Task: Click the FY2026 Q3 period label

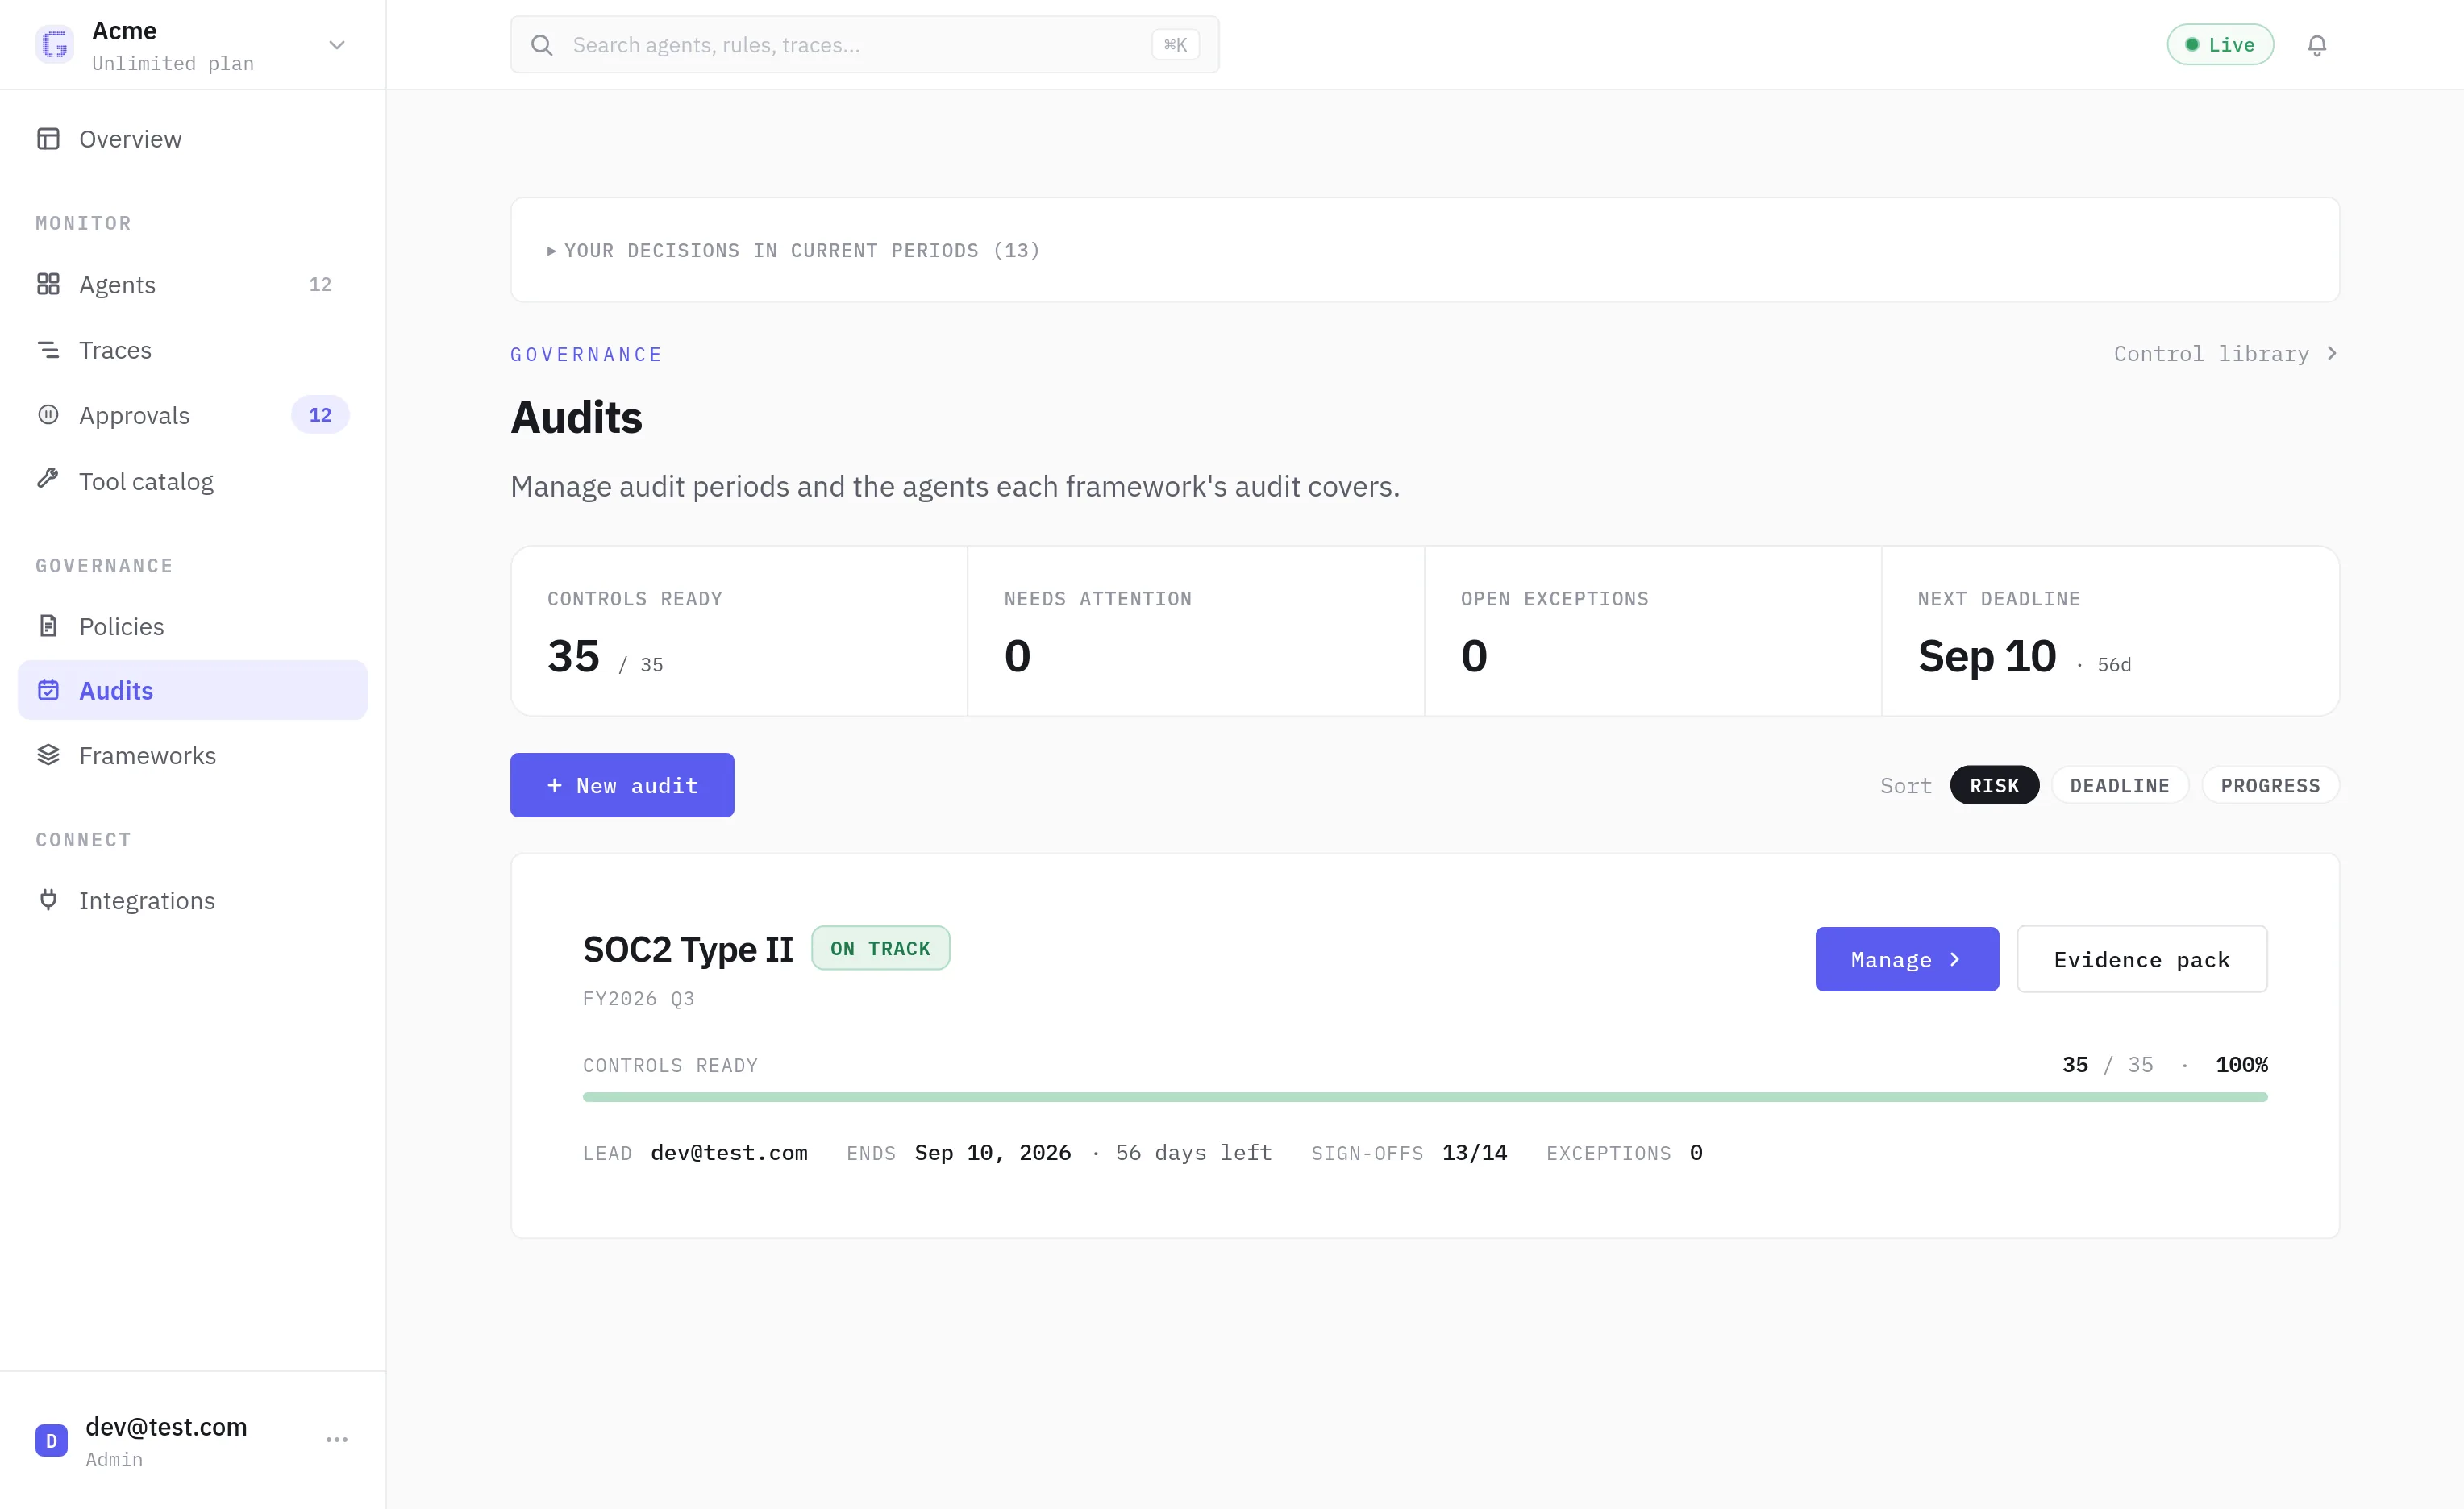Action: click(639, 999)
